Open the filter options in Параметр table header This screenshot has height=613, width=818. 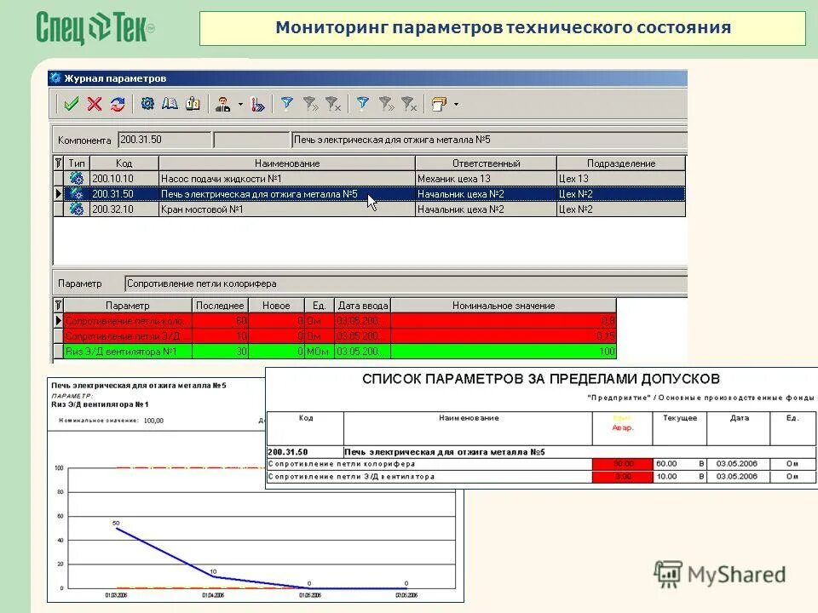click(58, 304)
